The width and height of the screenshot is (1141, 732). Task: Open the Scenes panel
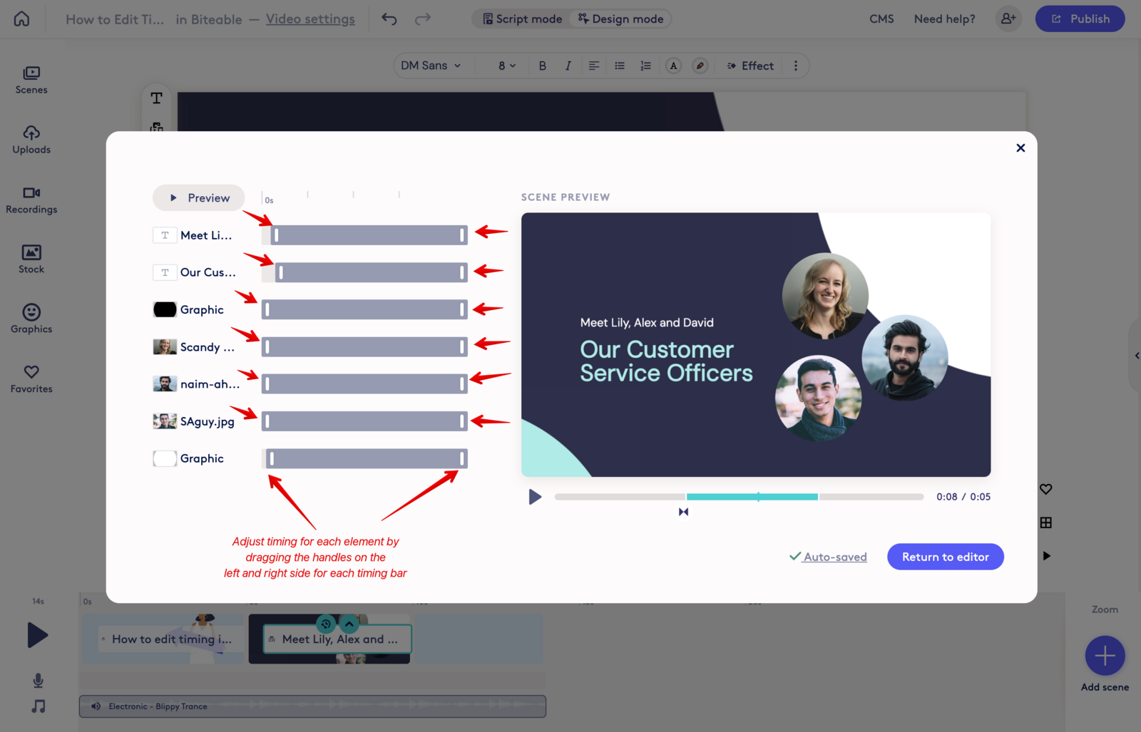(x=31, y=80)
